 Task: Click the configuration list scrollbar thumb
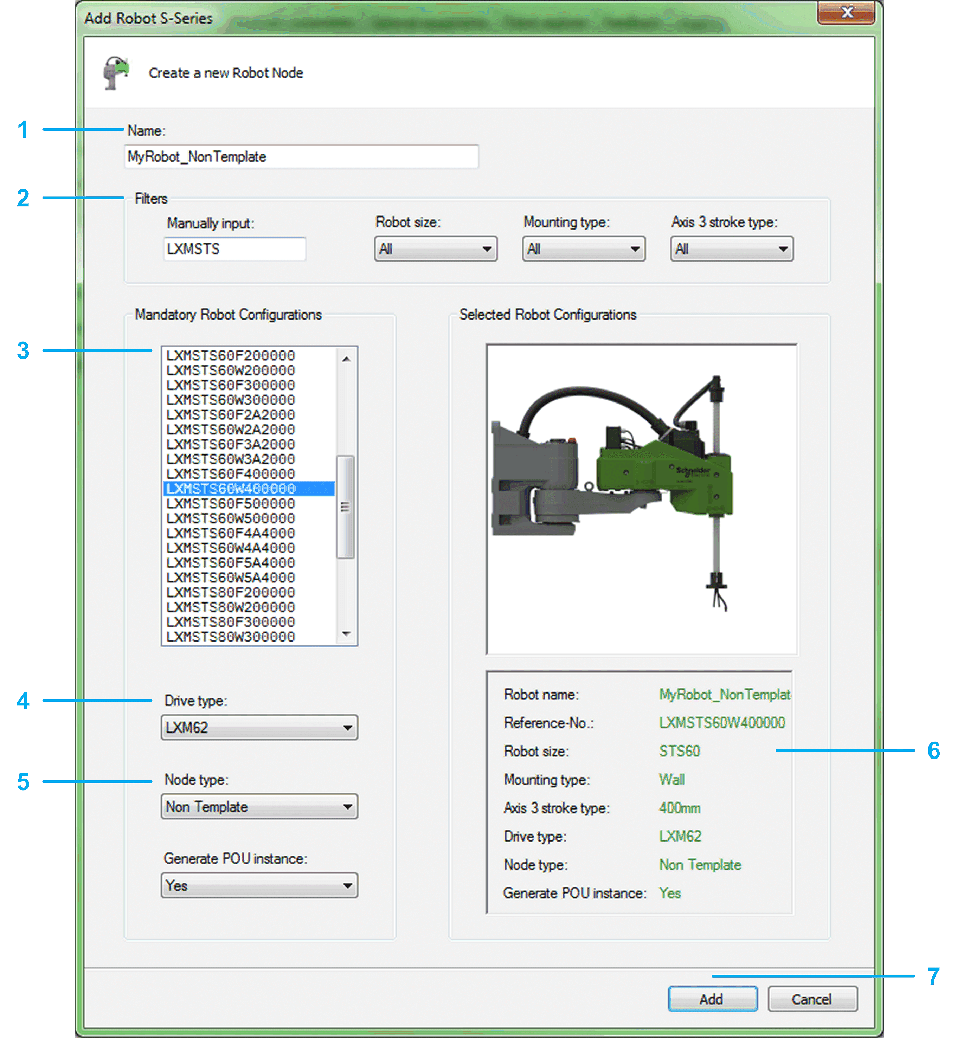tap(345, 507)
